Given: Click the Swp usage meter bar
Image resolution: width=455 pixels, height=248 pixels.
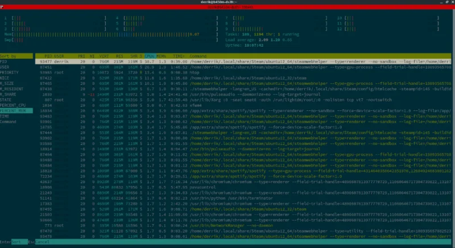Looking at the screenshot, I should [111, 40].
